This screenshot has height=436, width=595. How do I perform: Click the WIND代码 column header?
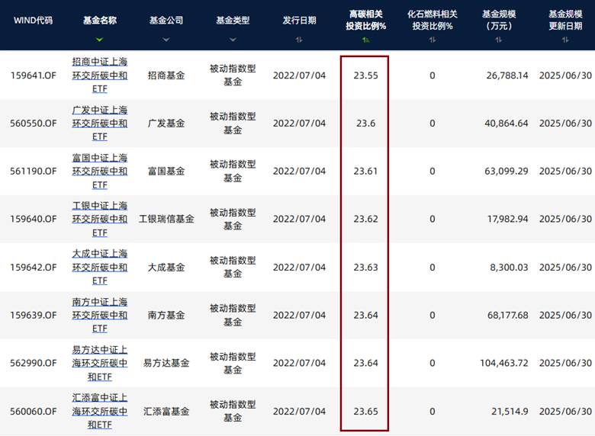pyautogui.click(x=33, y=21)
